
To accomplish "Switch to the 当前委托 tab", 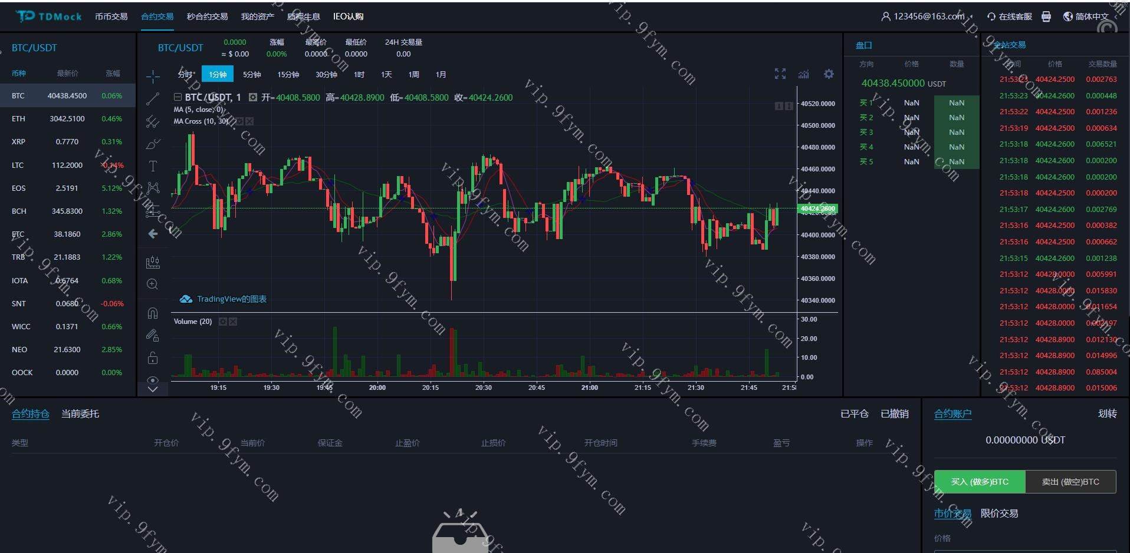I will pos(80,414).
